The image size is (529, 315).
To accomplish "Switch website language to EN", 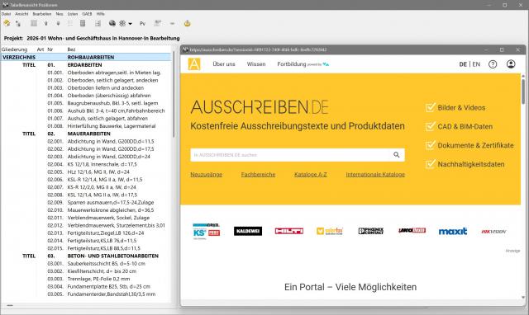I will click(476, 64).
